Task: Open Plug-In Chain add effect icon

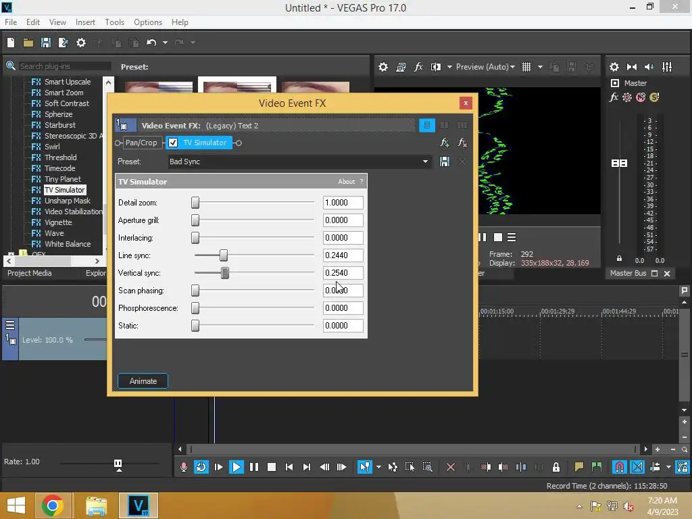Action: tap(445, 143)
